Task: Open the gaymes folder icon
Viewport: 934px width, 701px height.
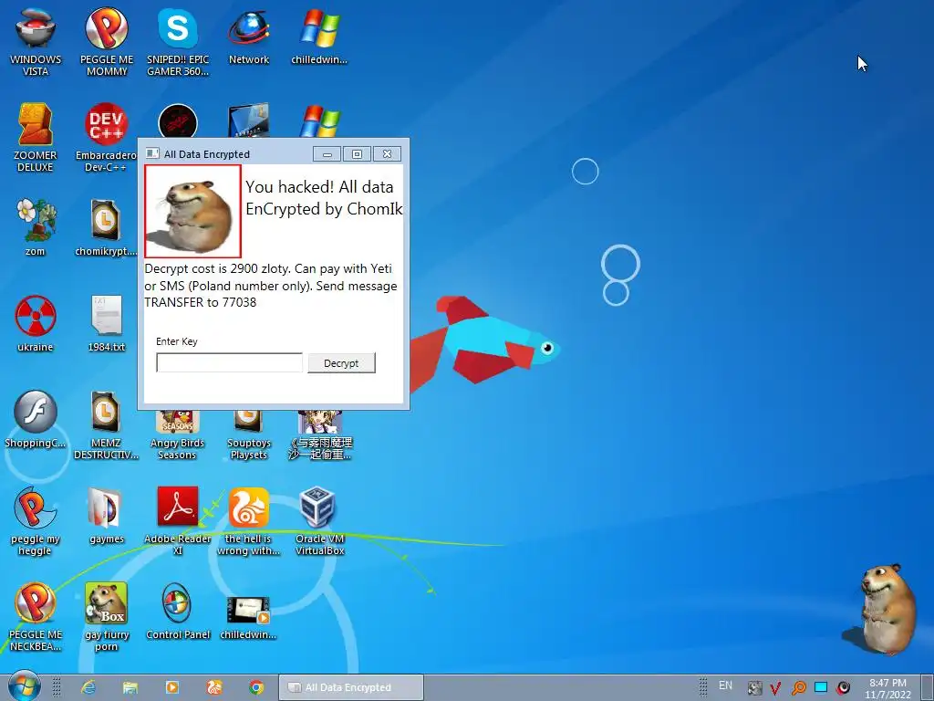Action: [107, 516]
